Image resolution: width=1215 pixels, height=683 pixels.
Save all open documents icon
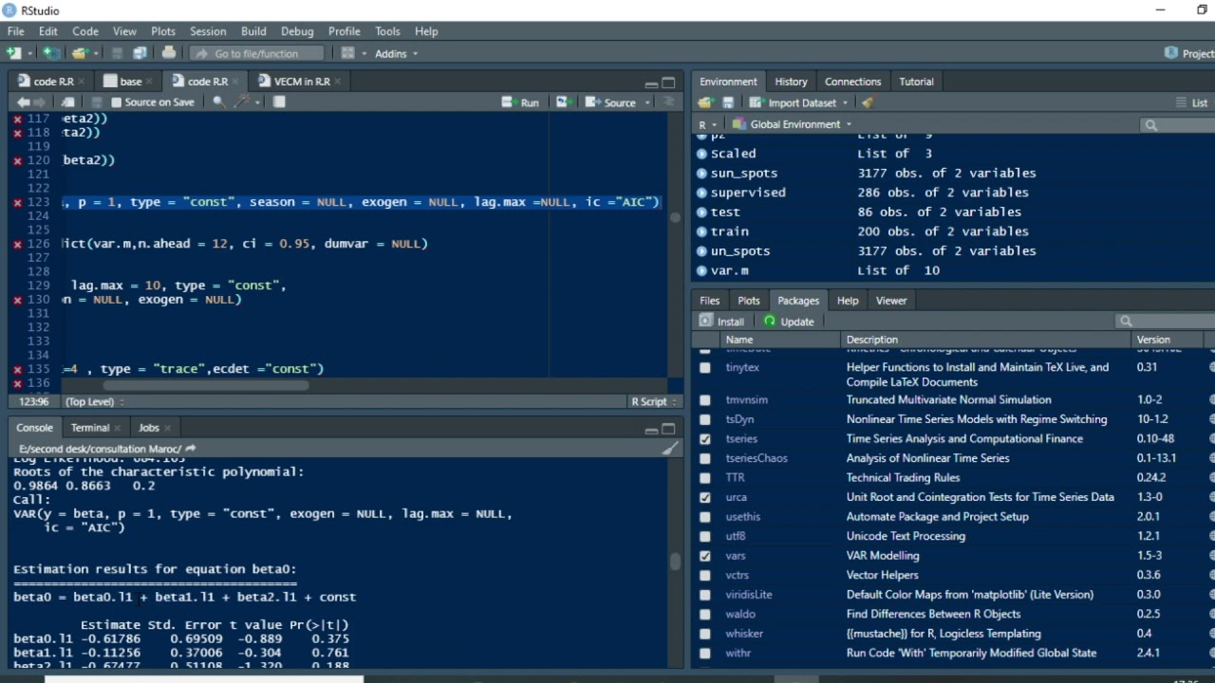140,53
